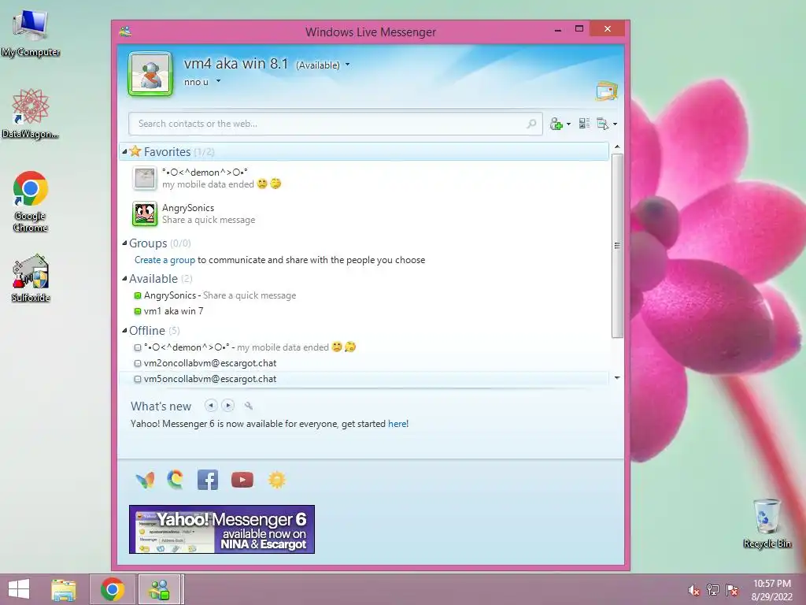Open the email inbox icon in header
Image resolution: width=806 pixels, height=605 pixels.
click(x=607, y=91)
